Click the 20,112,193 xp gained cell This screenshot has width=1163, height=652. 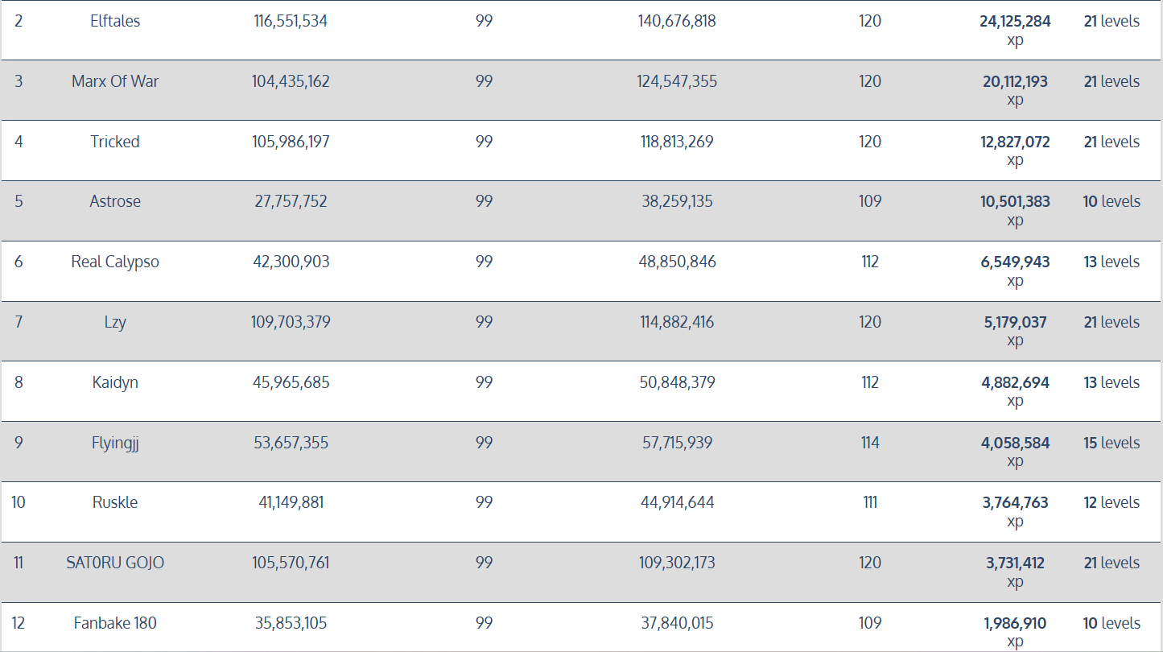(x=1015, y=81)
